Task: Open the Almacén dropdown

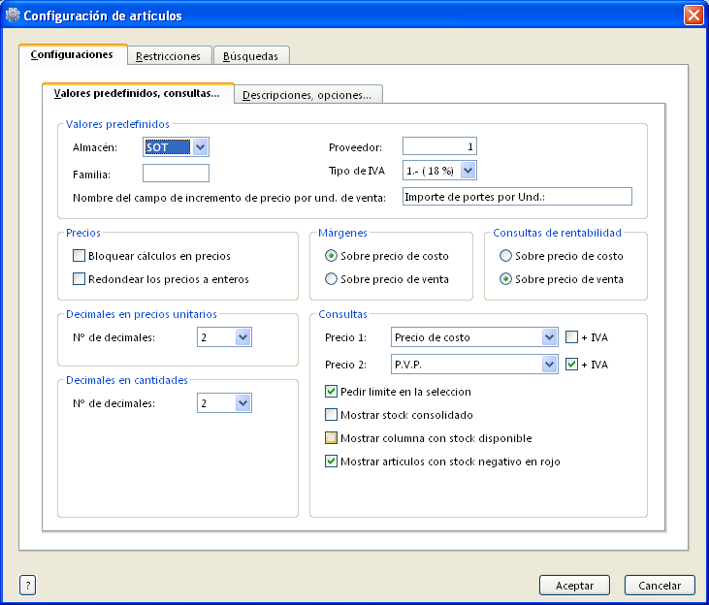Action: (200, 147)
